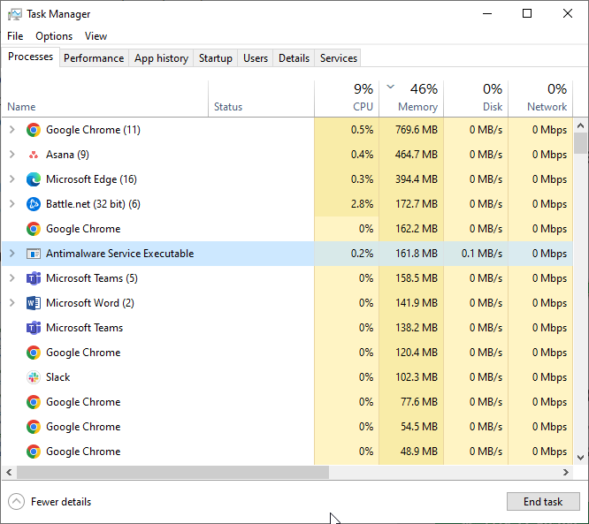Click the 0.1 MB/s disk value
589x524 pixels.
click(476, 254)
